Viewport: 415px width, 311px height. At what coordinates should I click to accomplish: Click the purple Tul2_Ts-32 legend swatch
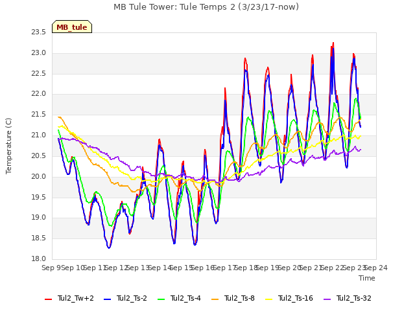(327, 299)
